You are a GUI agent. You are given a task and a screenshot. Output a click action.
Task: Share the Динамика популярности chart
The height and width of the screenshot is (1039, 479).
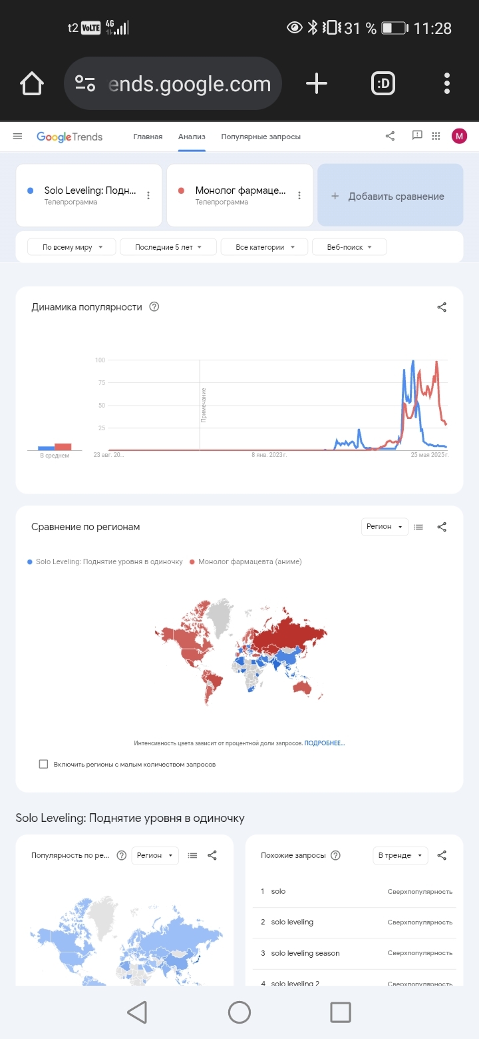click(x=442, y=307)
